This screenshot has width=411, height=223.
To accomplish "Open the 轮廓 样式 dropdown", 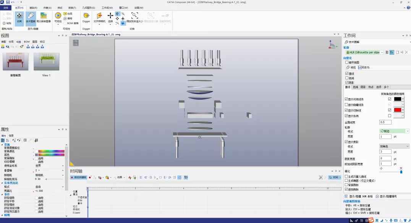I will pyautogui.click(x=394, y=131).
